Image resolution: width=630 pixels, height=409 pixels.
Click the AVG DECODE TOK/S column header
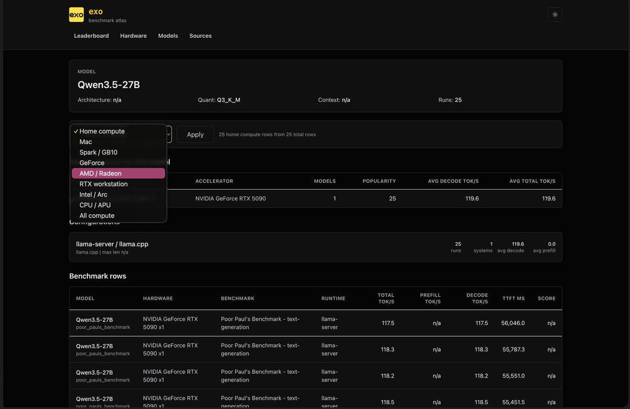[x=453, y=181]
